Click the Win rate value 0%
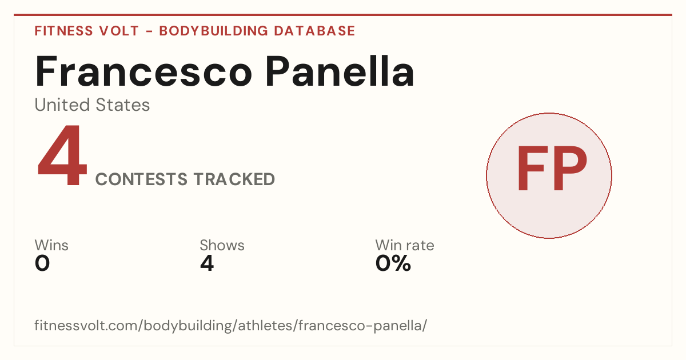The width and height of the screenshot is (686, 360). click(393, 263)
